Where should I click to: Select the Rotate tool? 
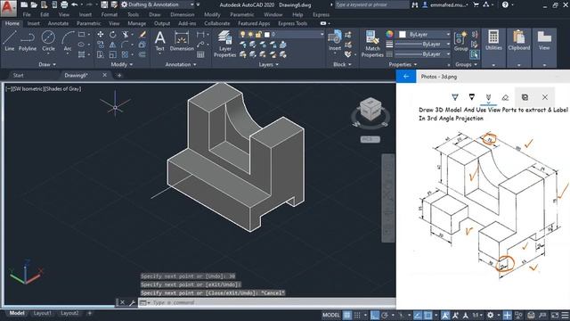[113, 34]
